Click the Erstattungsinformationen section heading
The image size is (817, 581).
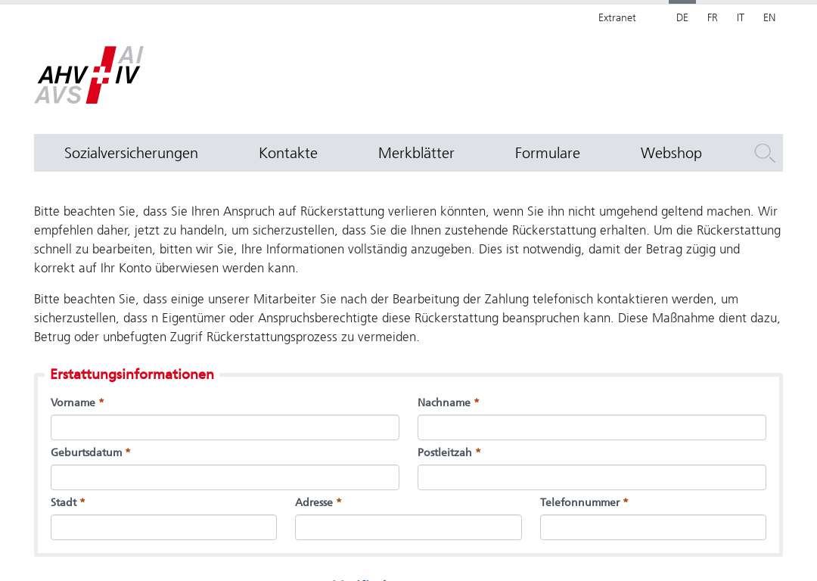[132, 374]
